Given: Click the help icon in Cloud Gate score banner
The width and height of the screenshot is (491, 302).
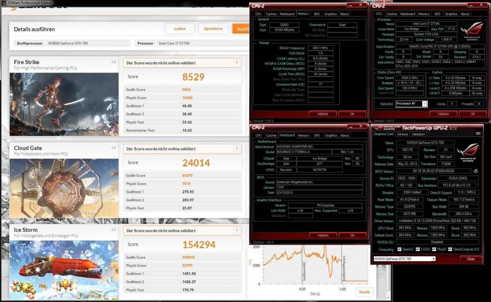Looking at the screenshot, I should 236,149.
